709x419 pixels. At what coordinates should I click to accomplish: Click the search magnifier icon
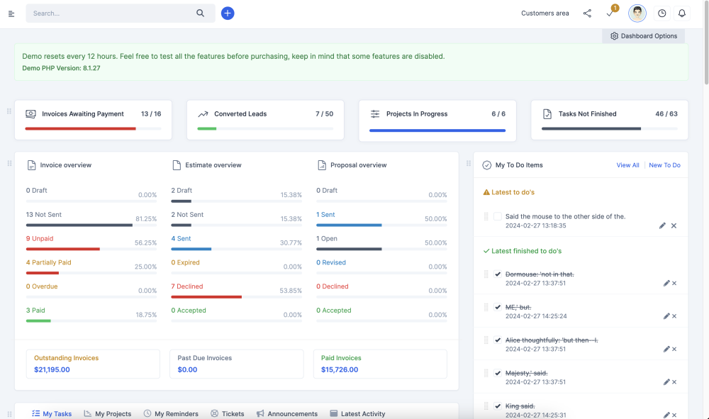point(200,13)
